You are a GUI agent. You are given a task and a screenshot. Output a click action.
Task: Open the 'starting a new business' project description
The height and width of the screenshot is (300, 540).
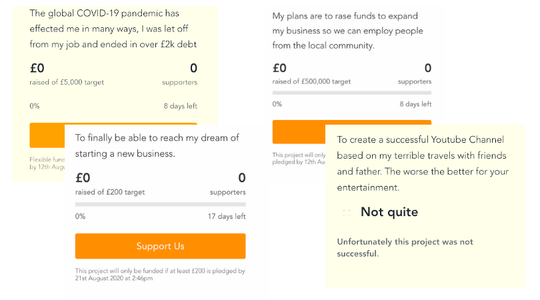point(157,146)
